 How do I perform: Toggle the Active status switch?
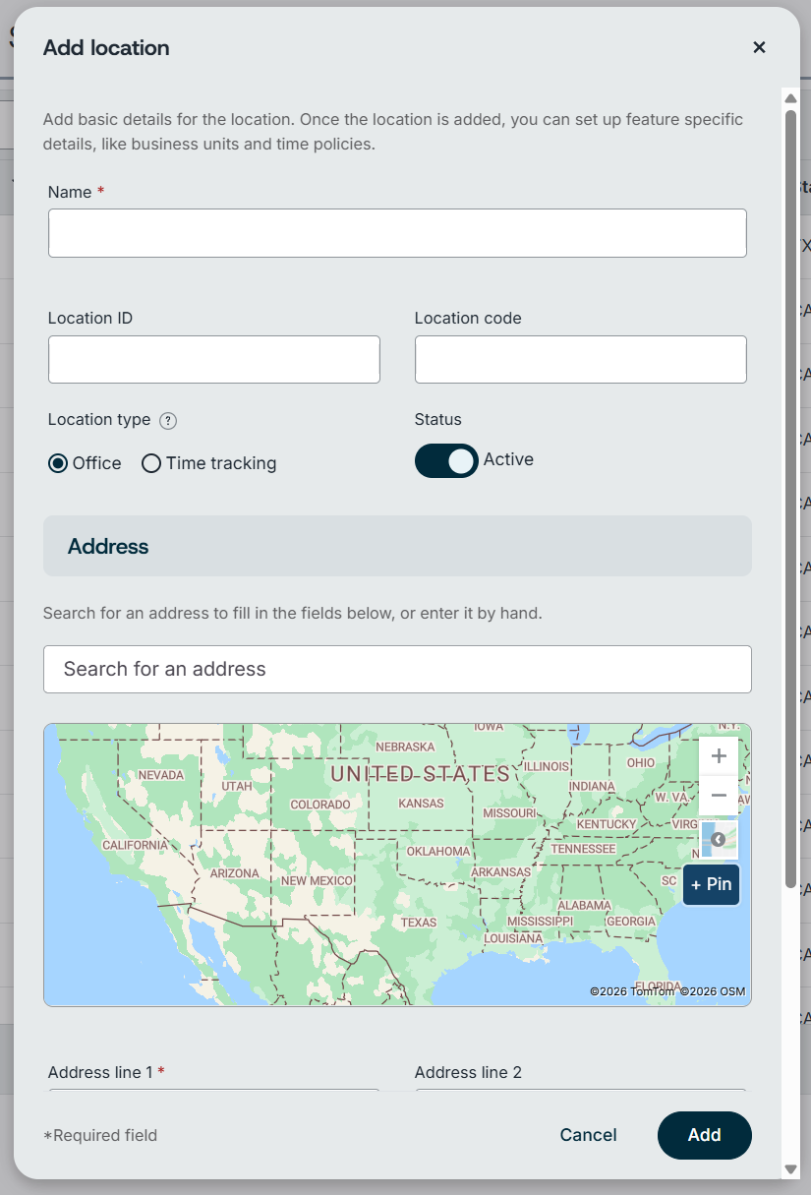(x=446, y=460)
